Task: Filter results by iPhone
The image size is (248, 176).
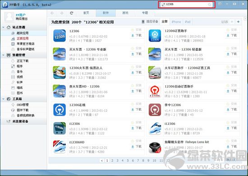Action: [x=176, y=22]
